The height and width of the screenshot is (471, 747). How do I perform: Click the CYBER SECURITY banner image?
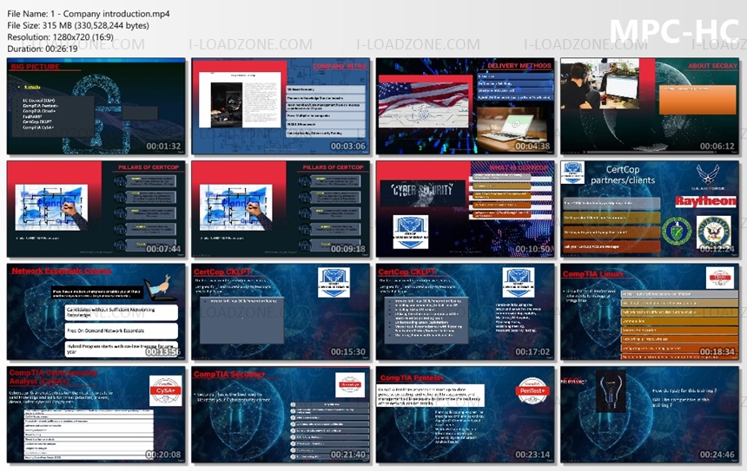pyautogui.click(x=422, y=193)
